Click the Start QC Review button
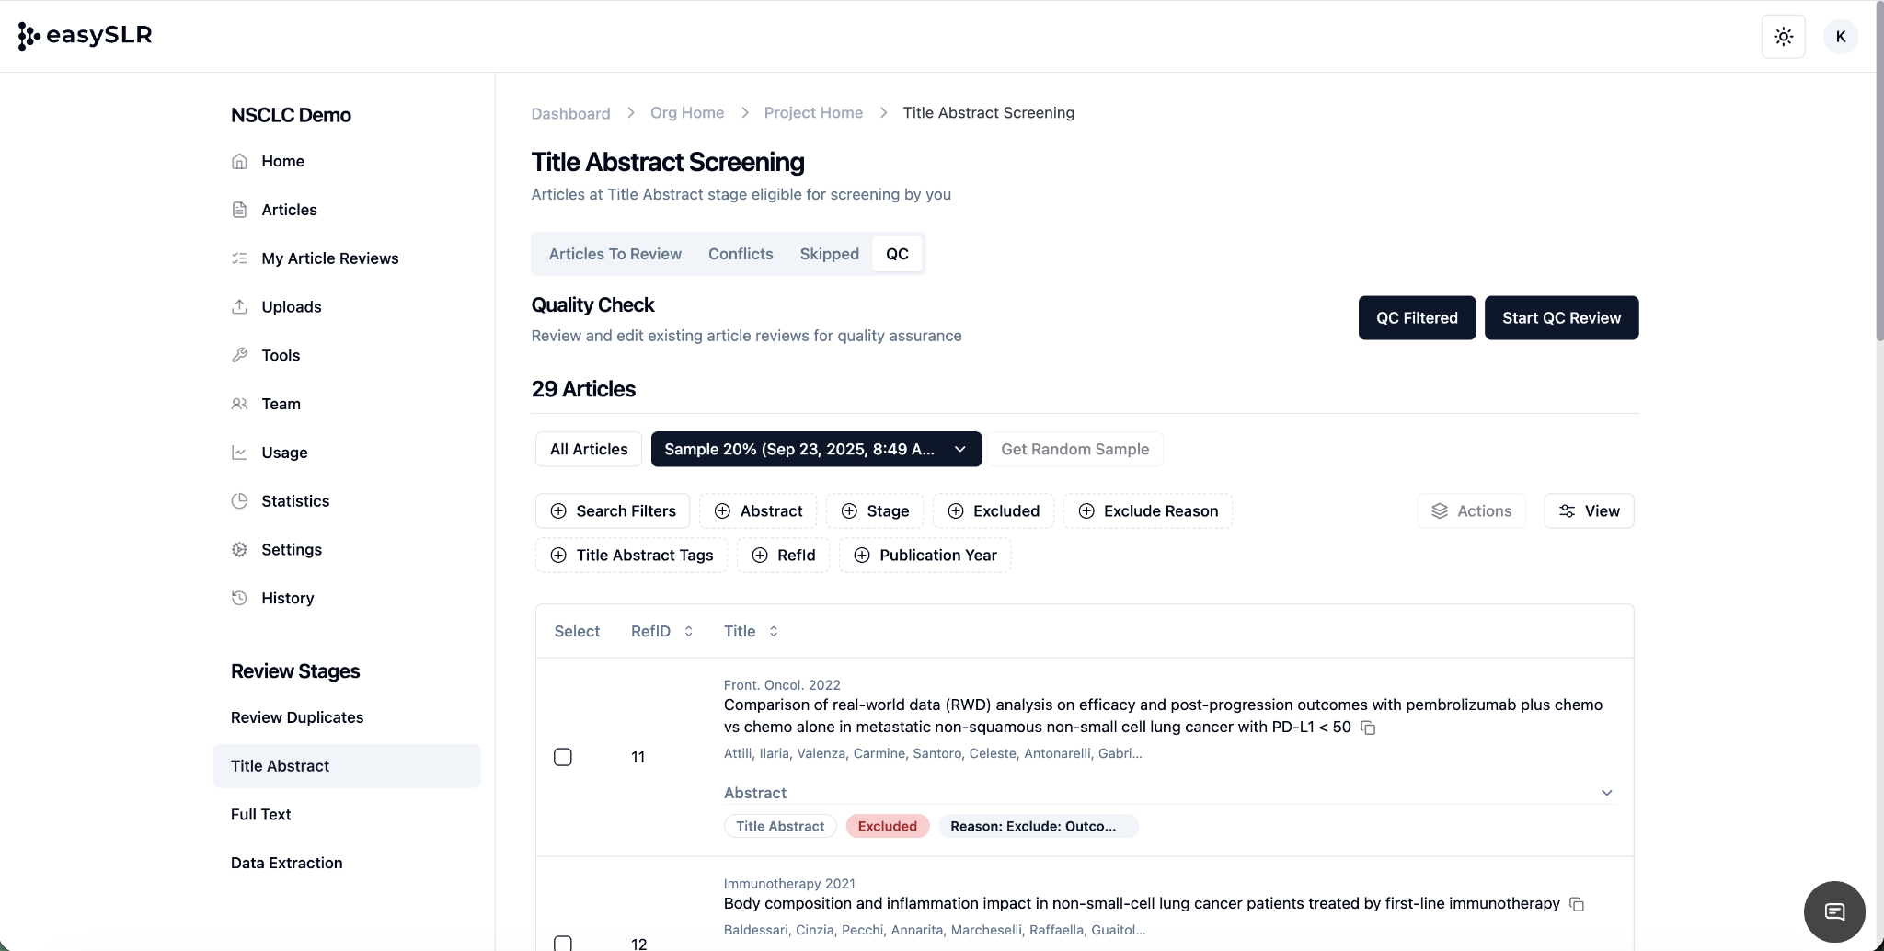 click(1561, 318)
